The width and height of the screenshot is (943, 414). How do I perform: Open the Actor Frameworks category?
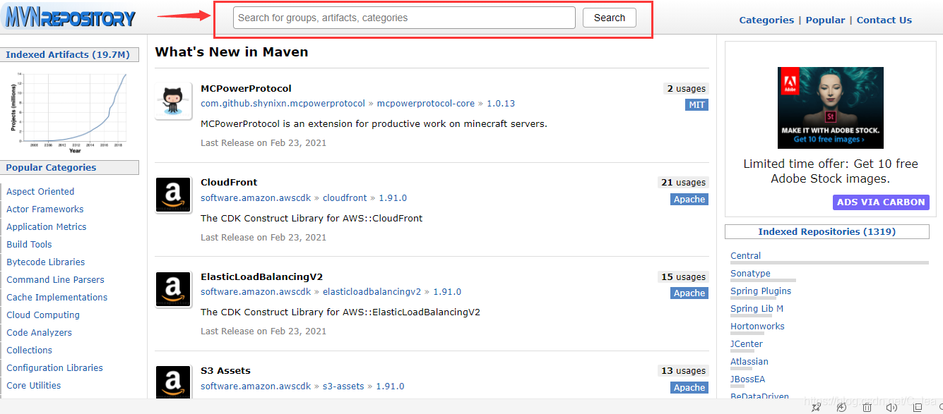pos(45,209)
